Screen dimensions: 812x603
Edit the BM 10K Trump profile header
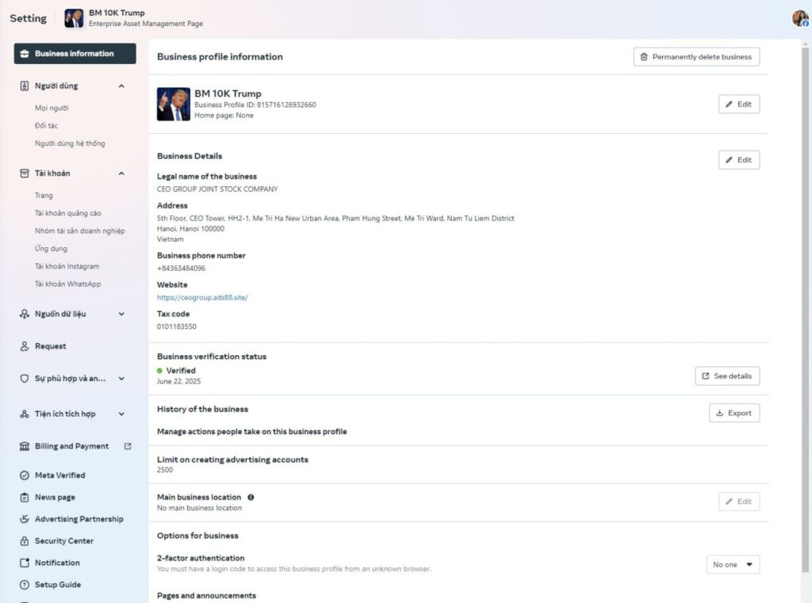pos(739,104)
